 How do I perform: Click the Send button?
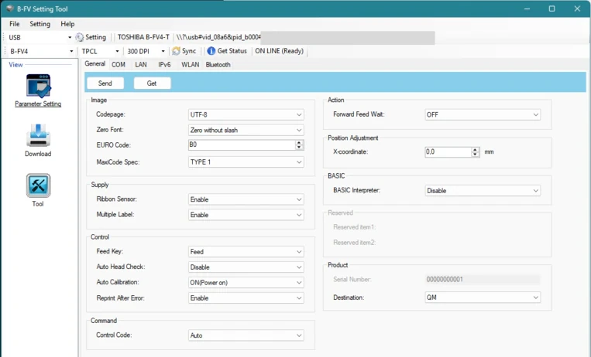(105, 83)
